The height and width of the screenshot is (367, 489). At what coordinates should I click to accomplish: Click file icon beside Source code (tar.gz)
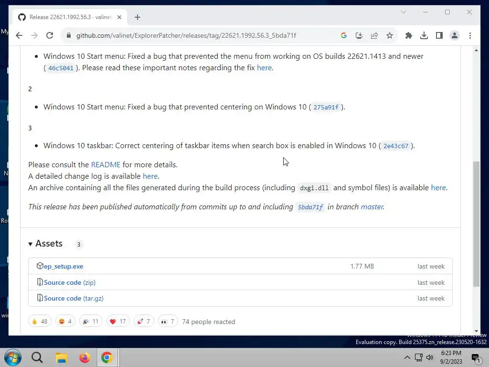pyautogui.click(x=40, y=298)
